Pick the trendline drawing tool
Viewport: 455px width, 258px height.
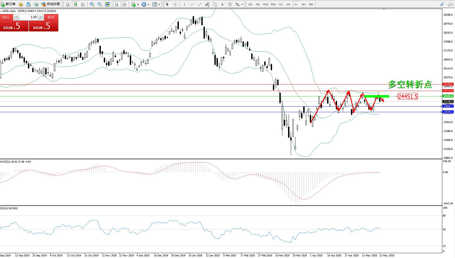[x=200, y=4]
